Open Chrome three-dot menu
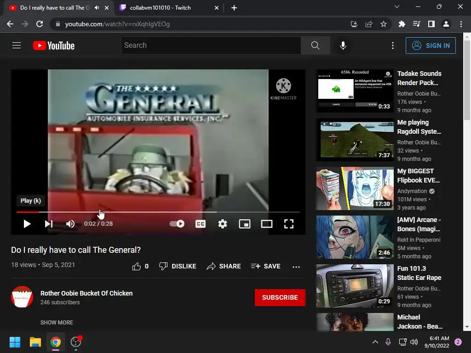 461,24
